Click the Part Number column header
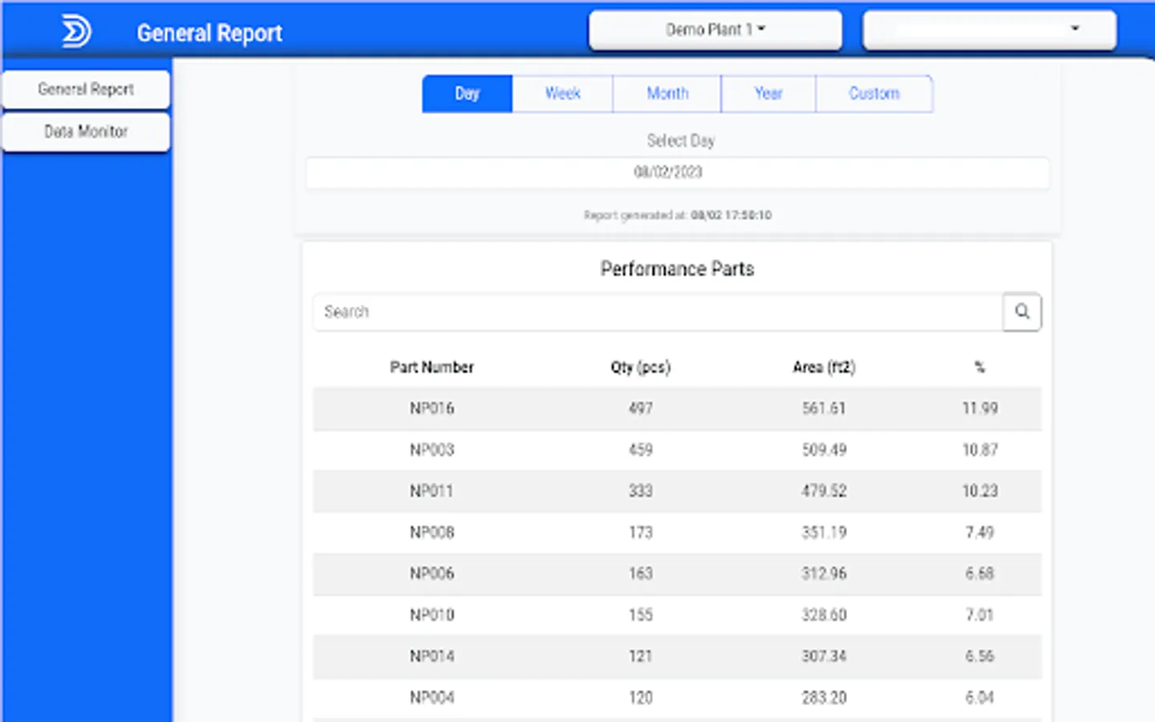The image size is (1155, 722). pos(432,367)
